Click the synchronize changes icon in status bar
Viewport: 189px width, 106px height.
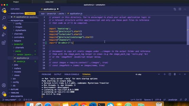(20, 100)
